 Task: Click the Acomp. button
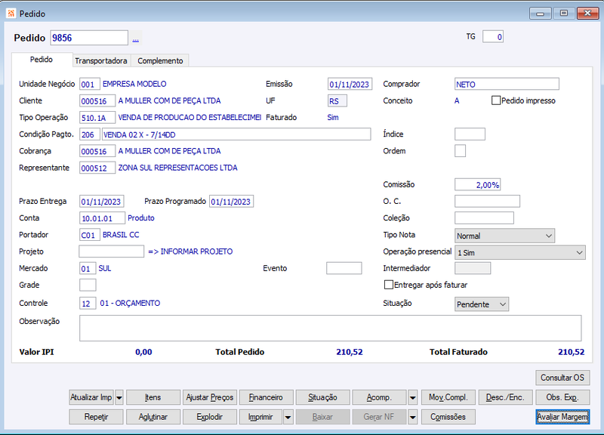pyautogui.click(x=379, y=397)
